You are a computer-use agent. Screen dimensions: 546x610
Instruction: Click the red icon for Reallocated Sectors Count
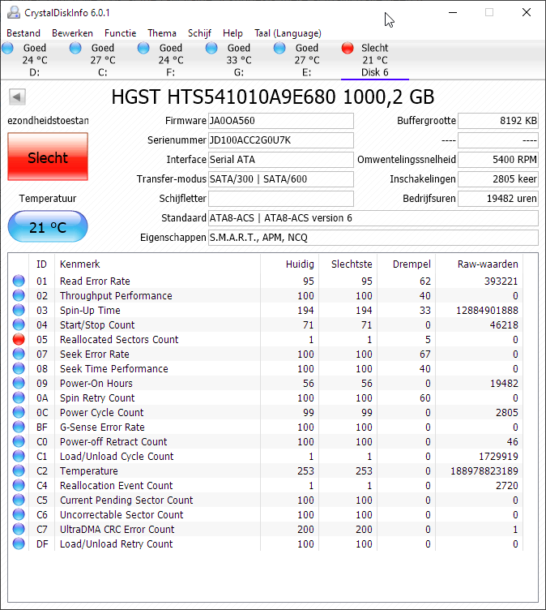[x=19, y=339]
